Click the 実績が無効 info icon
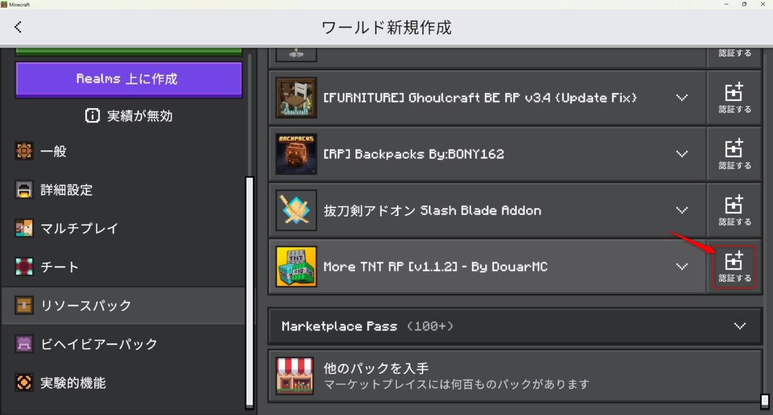The height and width of the screenshot is (415, 773). pyautogui.click(x=92, y=116)
